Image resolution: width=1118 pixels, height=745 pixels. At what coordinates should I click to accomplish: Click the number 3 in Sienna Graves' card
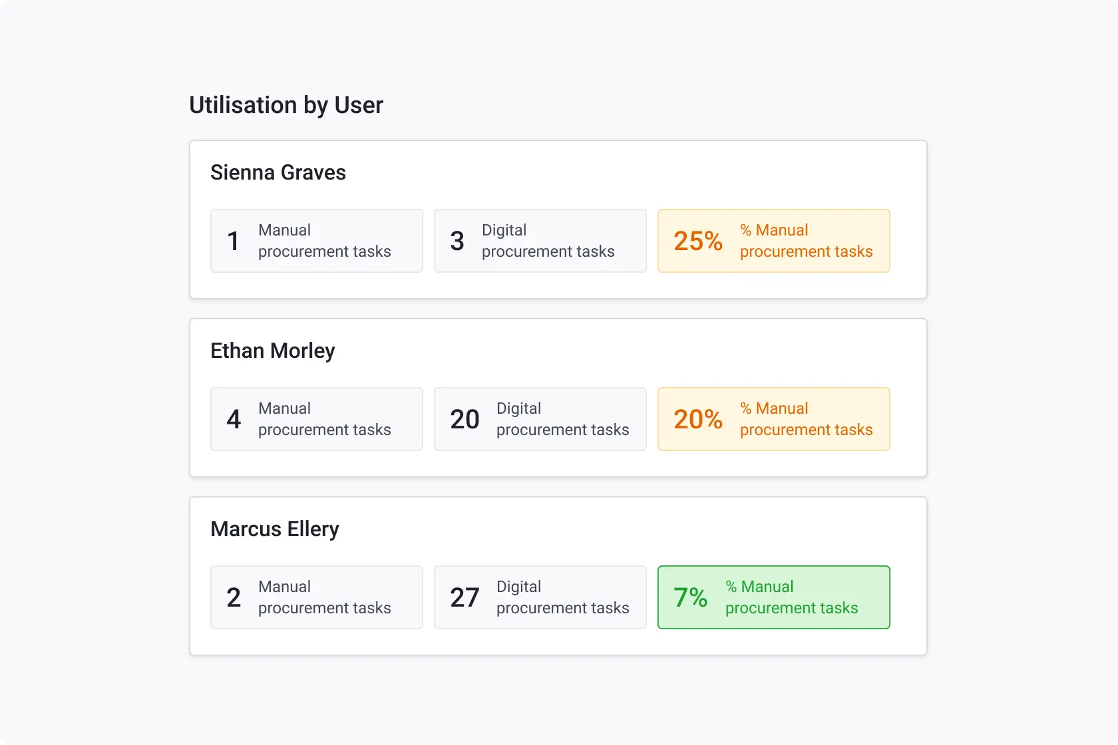[x=457, y=241]
